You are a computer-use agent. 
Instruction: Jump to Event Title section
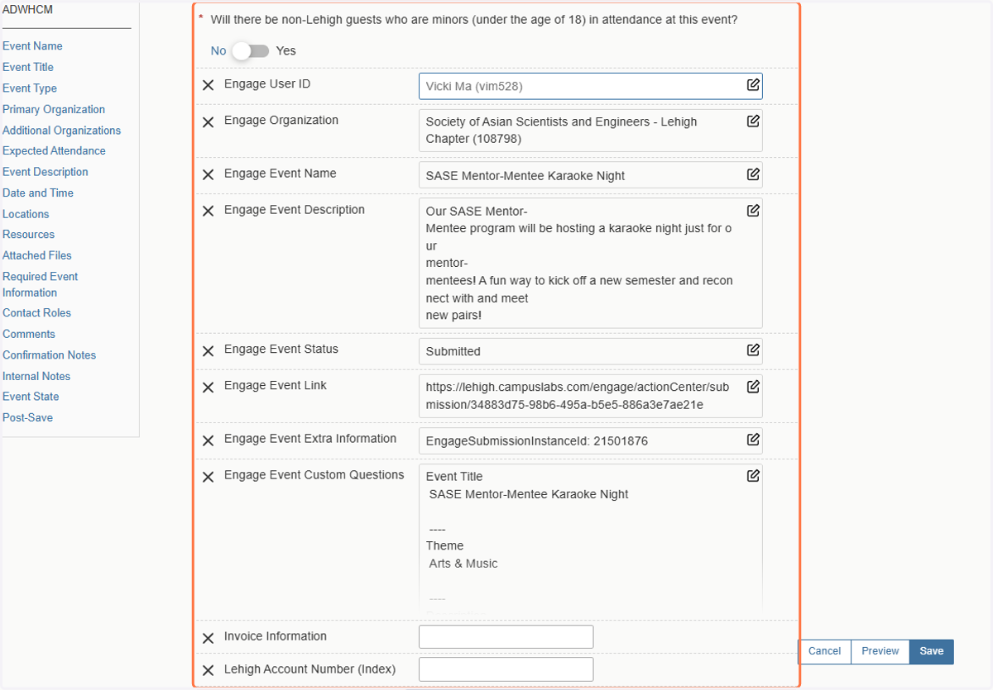point(28,67)
